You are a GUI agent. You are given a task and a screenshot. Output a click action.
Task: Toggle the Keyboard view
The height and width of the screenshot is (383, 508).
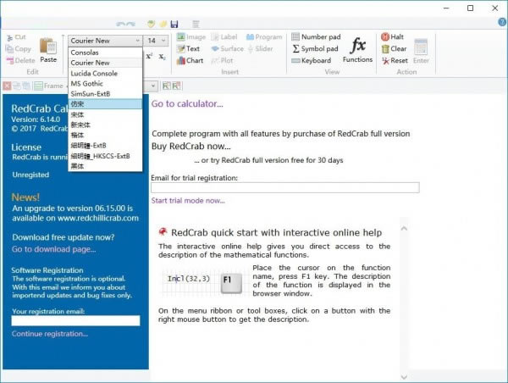tap(310, 61)
